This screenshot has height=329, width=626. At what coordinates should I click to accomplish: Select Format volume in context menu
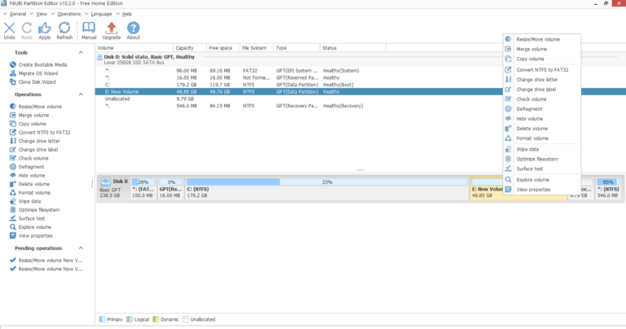click(x=541, y=138)
